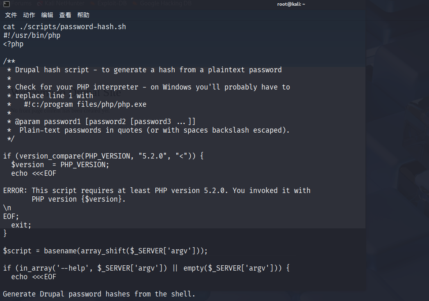Click the '<?php' opening tag line
Screen dimensions: 429x301
[13, 44]
